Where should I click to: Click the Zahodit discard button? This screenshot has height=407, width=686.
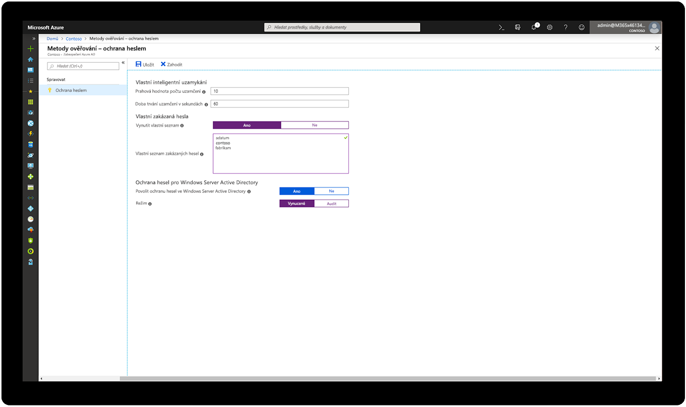[171, 64]
